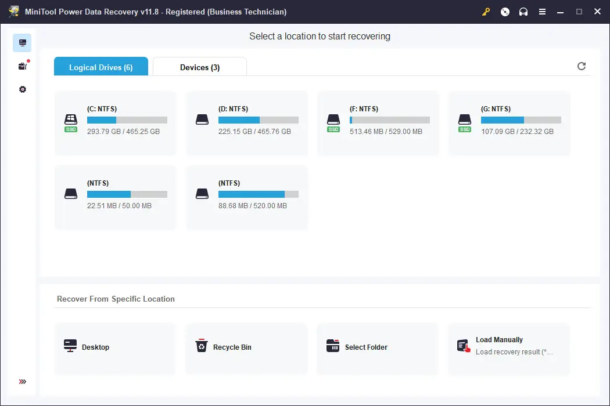Click the D: drive disk icon
Image resolution: width=610 pixels, height=406 pixels.
[x=202, y=119]
